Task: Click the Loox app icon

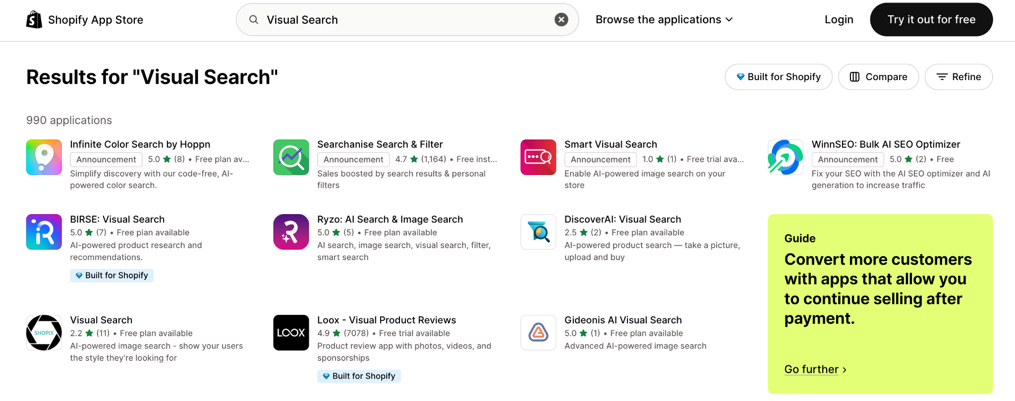Action: (x=291, y=333)
